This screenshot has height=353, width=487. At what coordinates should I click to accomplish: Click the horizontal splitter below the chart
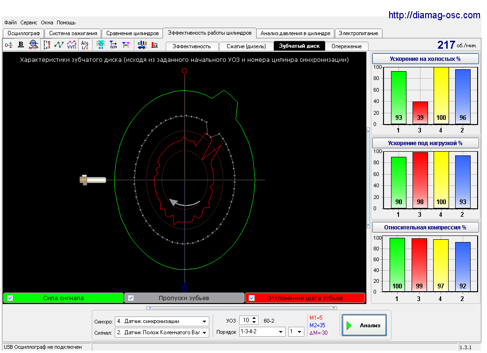click(241, 308)
